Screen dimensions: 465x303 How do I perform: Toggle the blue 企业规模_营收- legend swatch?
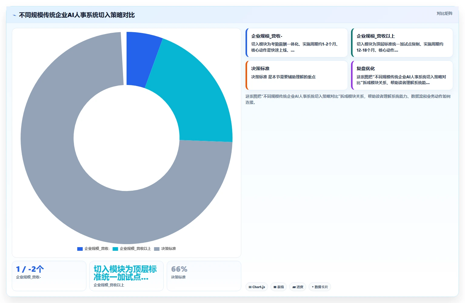[80, 249]
